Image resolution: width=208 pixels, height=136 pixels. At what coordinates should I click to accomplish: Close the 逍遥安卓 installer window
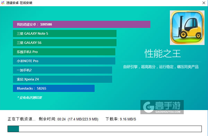pyautogui.click(x=204, y=3)
